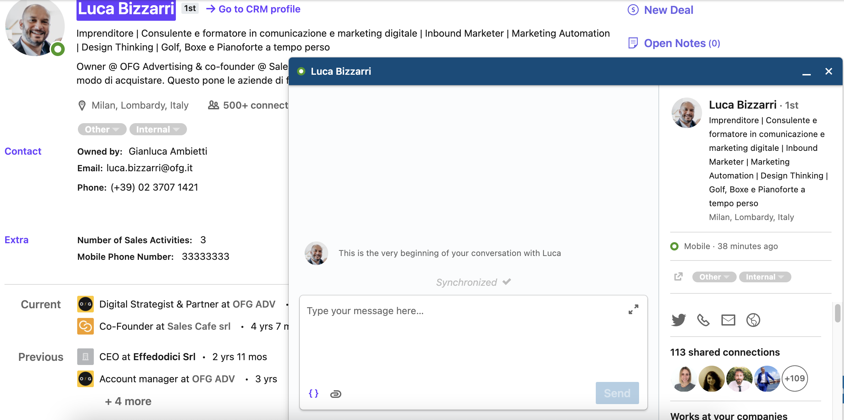The height and width of the screenshot is (420, 844).
Task: Click first shared connection avatar
Action: point(684,378)
